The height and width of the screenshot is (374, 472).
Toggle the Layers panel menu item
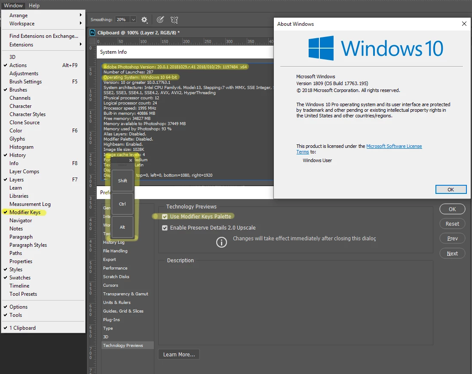(x=43, y=180)
